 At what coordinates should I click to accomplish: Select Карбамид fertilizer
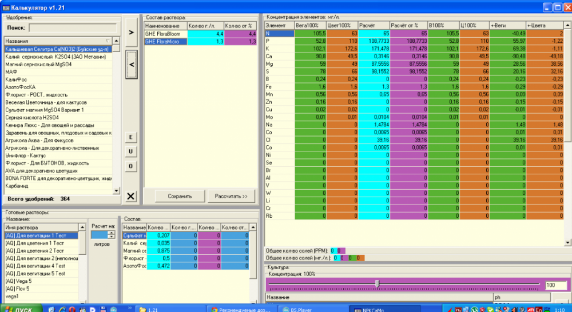click(x=58, y=186)
